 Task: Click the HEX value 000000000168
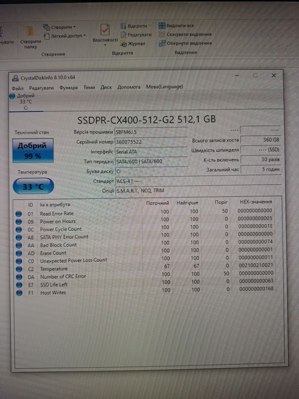[x=256, y=288]
